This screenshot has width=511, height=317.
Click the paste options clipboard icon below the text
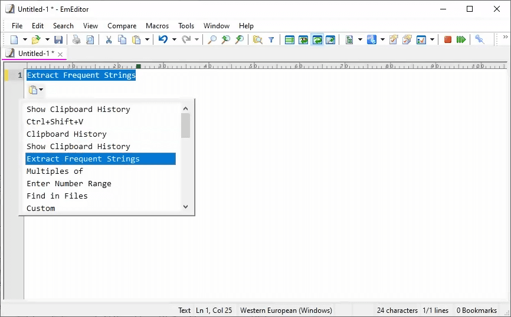[33, 90]
